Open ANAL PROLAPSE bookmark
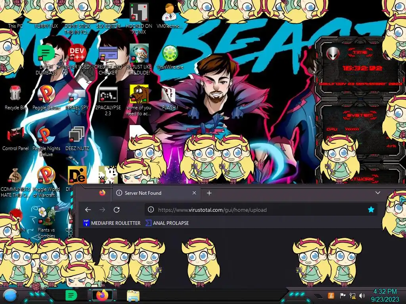406x304 pixels. 167,223
